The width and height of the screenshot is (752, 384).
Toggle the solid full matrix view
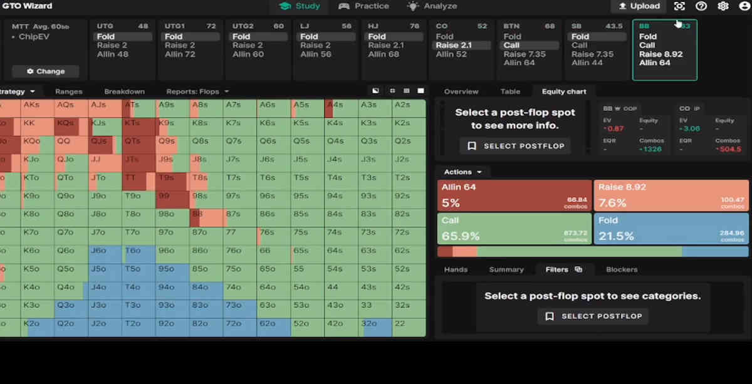coord(420,91)
